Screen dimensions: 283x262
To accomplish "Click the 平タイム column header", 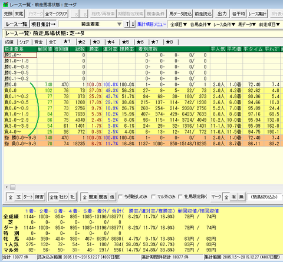I will click(x=253, y=49).
